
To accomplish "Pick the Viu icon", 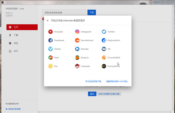I will [x=50, y=66].
